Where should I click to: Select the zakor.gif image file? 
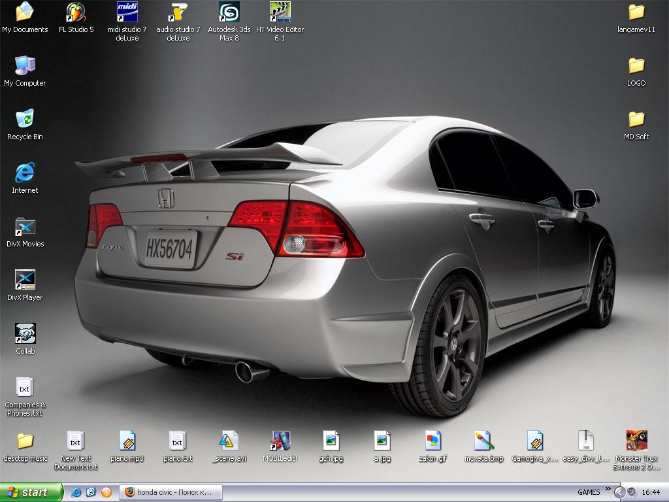(x=432, y=441)
